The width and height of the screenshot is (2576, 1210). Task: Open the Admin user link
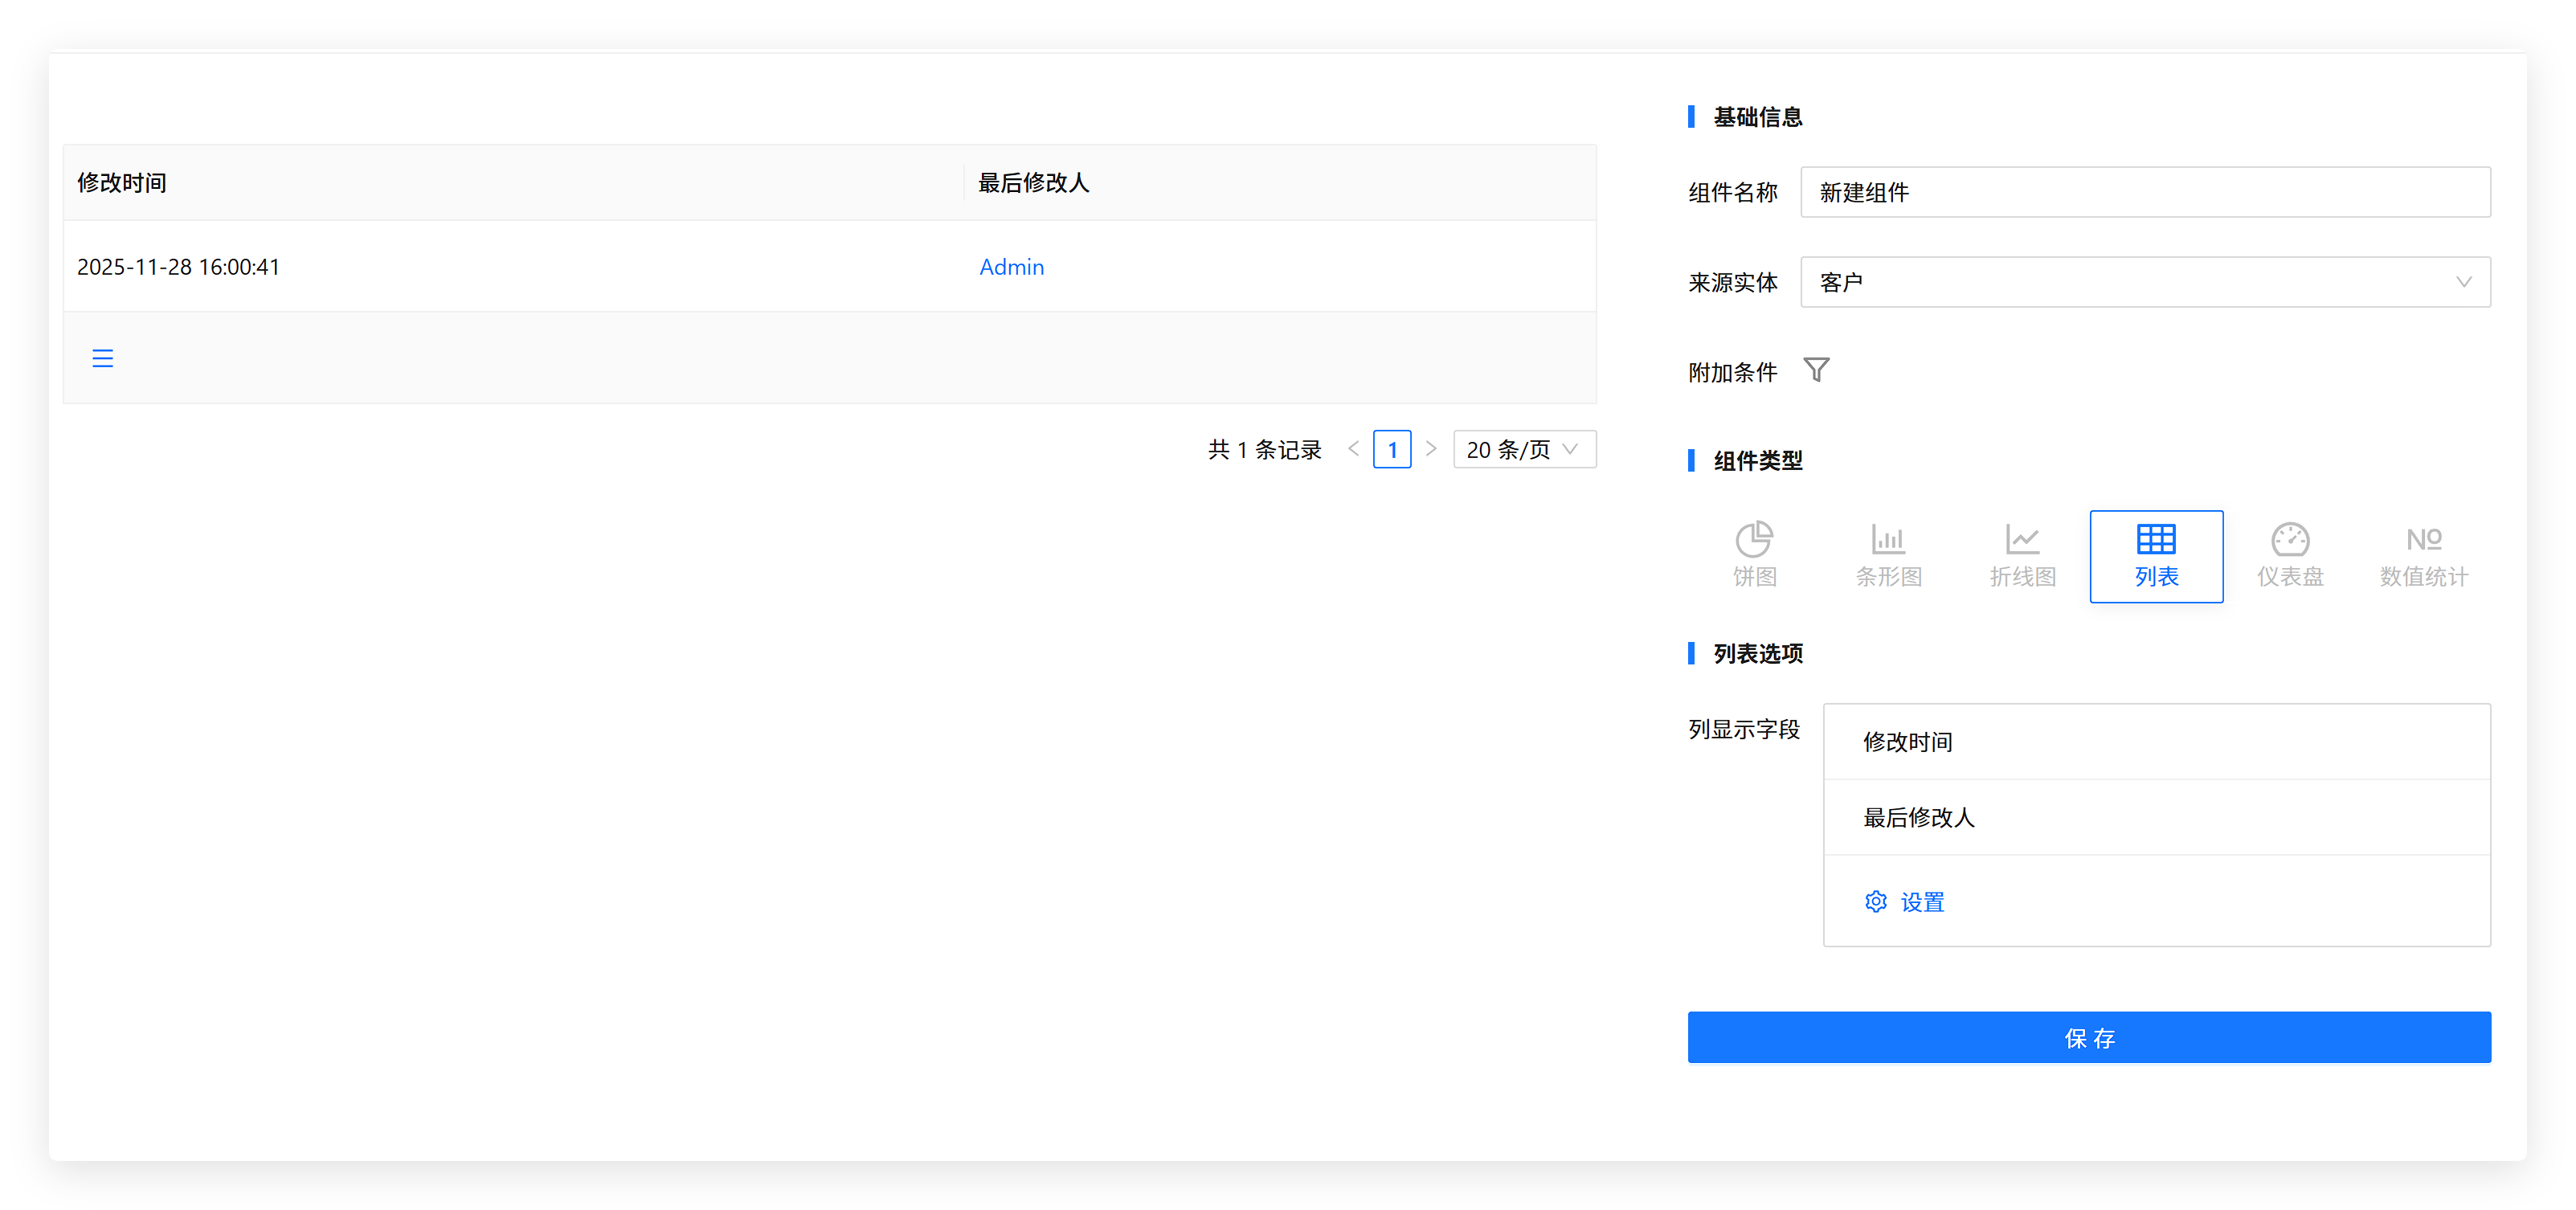tap(1011, 267)
